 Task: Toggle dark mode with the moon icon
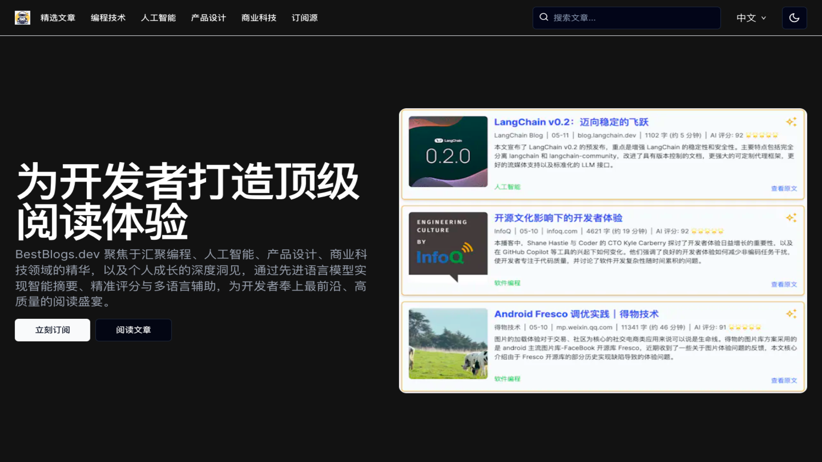click(794, 18)
